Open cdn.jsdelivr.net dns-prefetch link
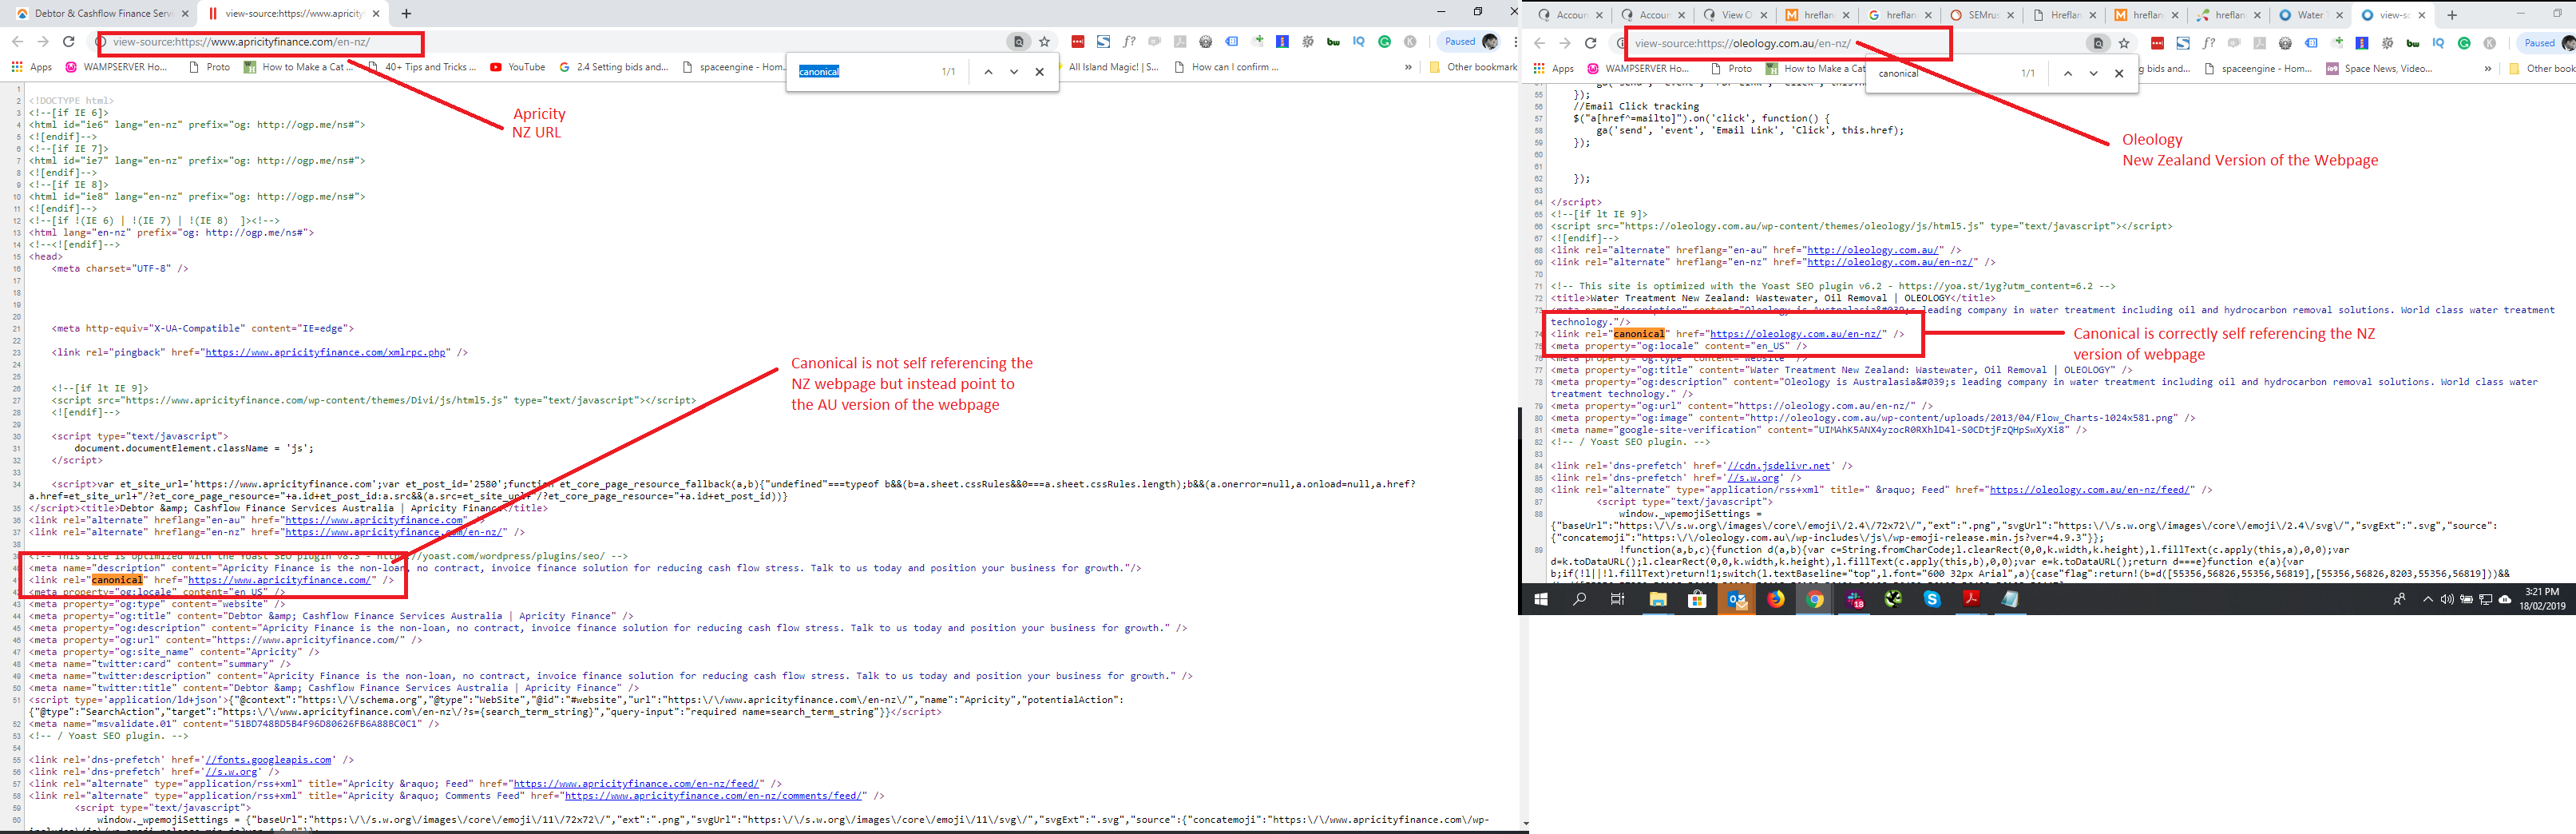Image resolution: width=2576 pixels, height=834 pixels. tap(1779, 466)
